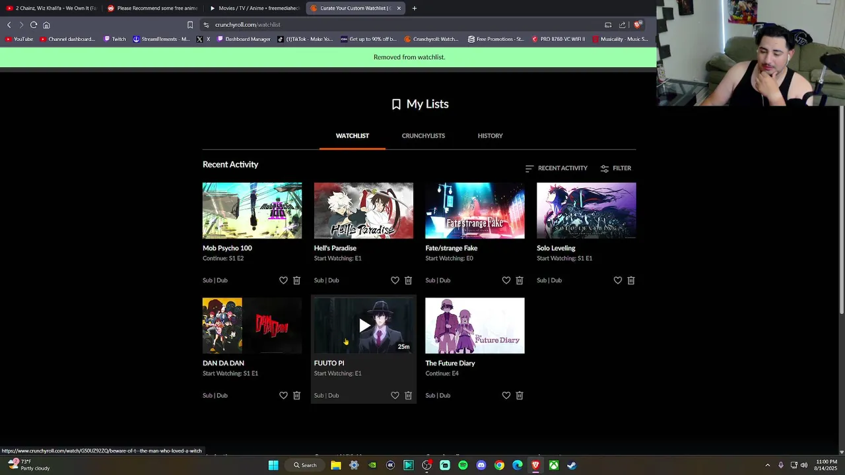Open File Explorer from the taskbar
The width and height of the screenshot is (845, 475).
336,465
